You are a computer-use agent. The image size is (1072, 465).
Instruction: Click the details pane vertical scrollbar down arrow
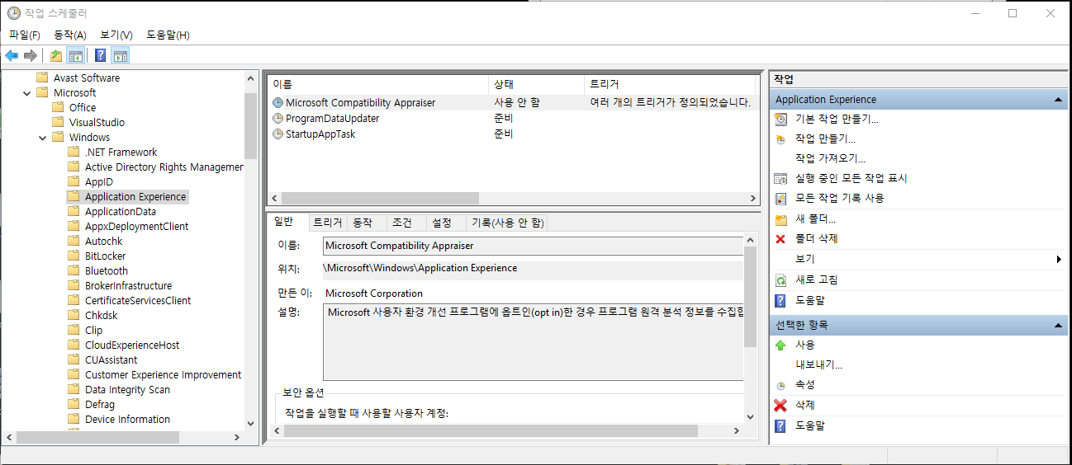pos(750,417)
